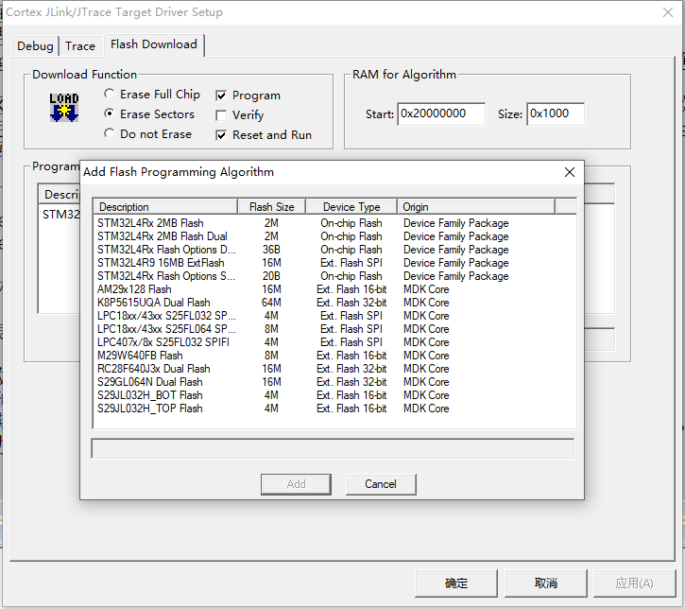This screenshot has width=685, height=609.
Task: Switch to the Debug tab
Action: pos(35,46)
